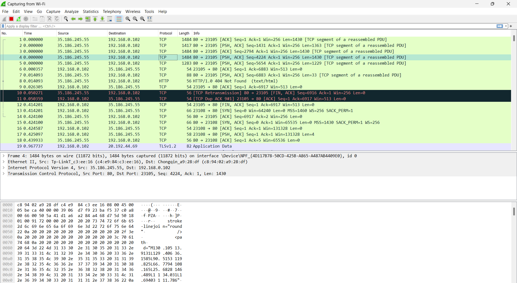This screenshot has width=517, height=283.
Task: Toggle auto-scroll during live capture
Action: tap(110, 19)
